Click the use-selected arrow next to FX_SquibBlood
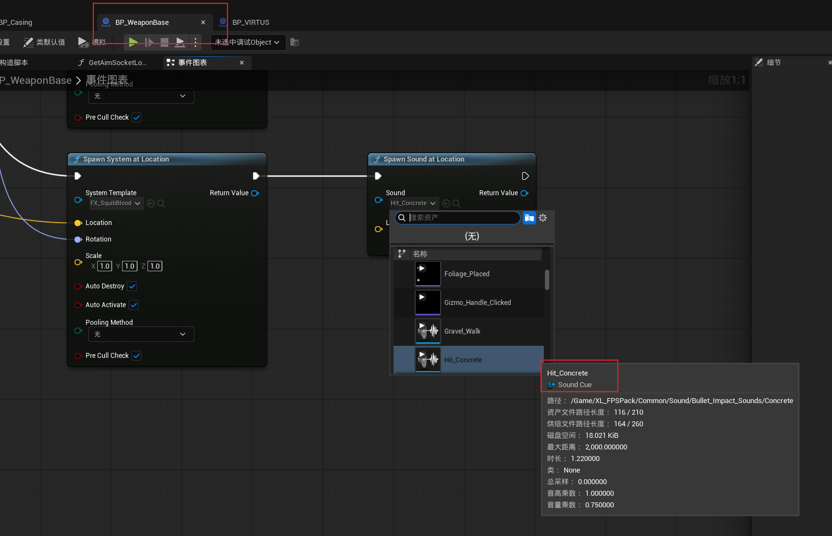 (x=151, y=203)
